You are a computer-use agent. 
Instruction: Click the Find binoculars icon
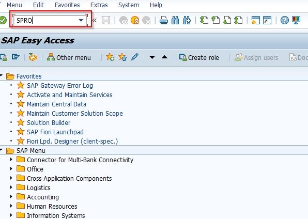tap(175, 20)
